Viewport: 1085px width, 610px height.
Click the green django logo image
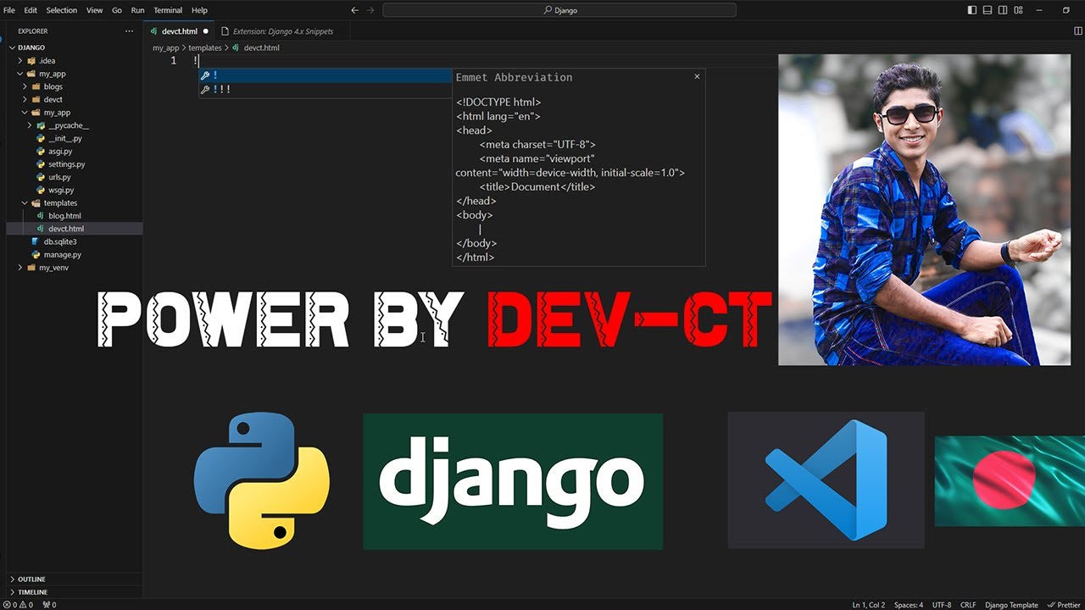513,481
